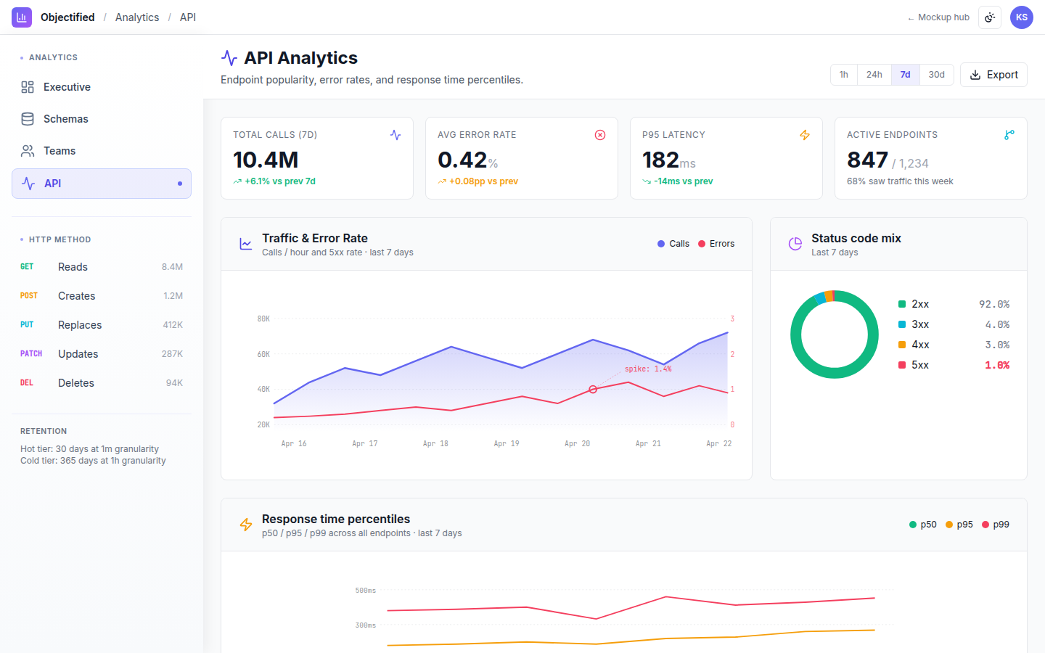Select the 24h time range
The width and height of the screenshot is (1045, 653).
tap(874, 75)
